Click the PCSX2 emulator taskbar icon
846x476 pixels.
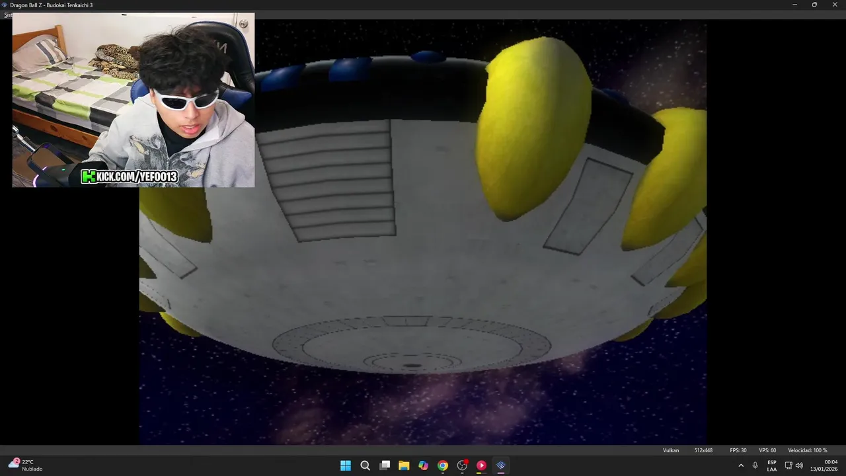tap(501, 465)
